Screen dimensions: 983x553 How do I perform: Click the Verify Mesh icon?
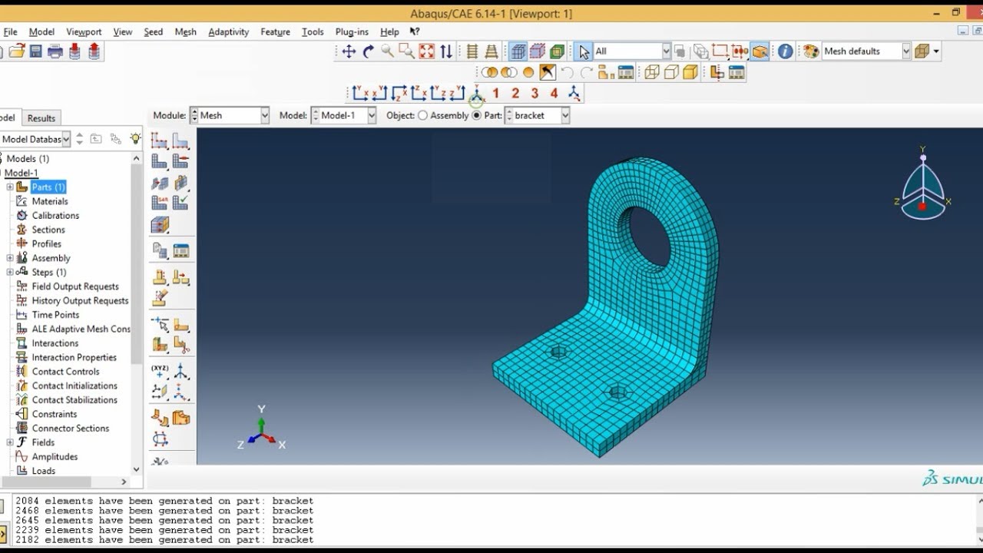180,204
